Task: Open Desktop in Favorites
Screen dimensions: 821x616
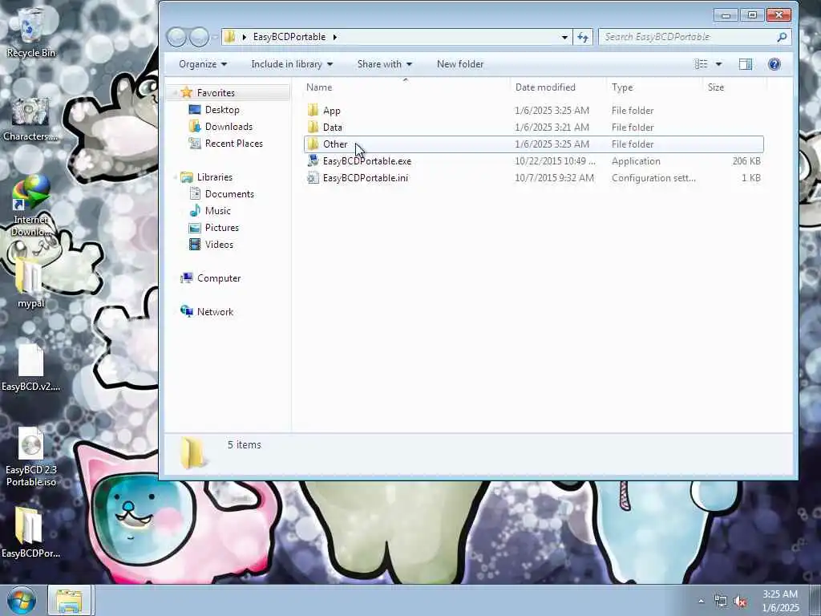Action: coord(222,109)
